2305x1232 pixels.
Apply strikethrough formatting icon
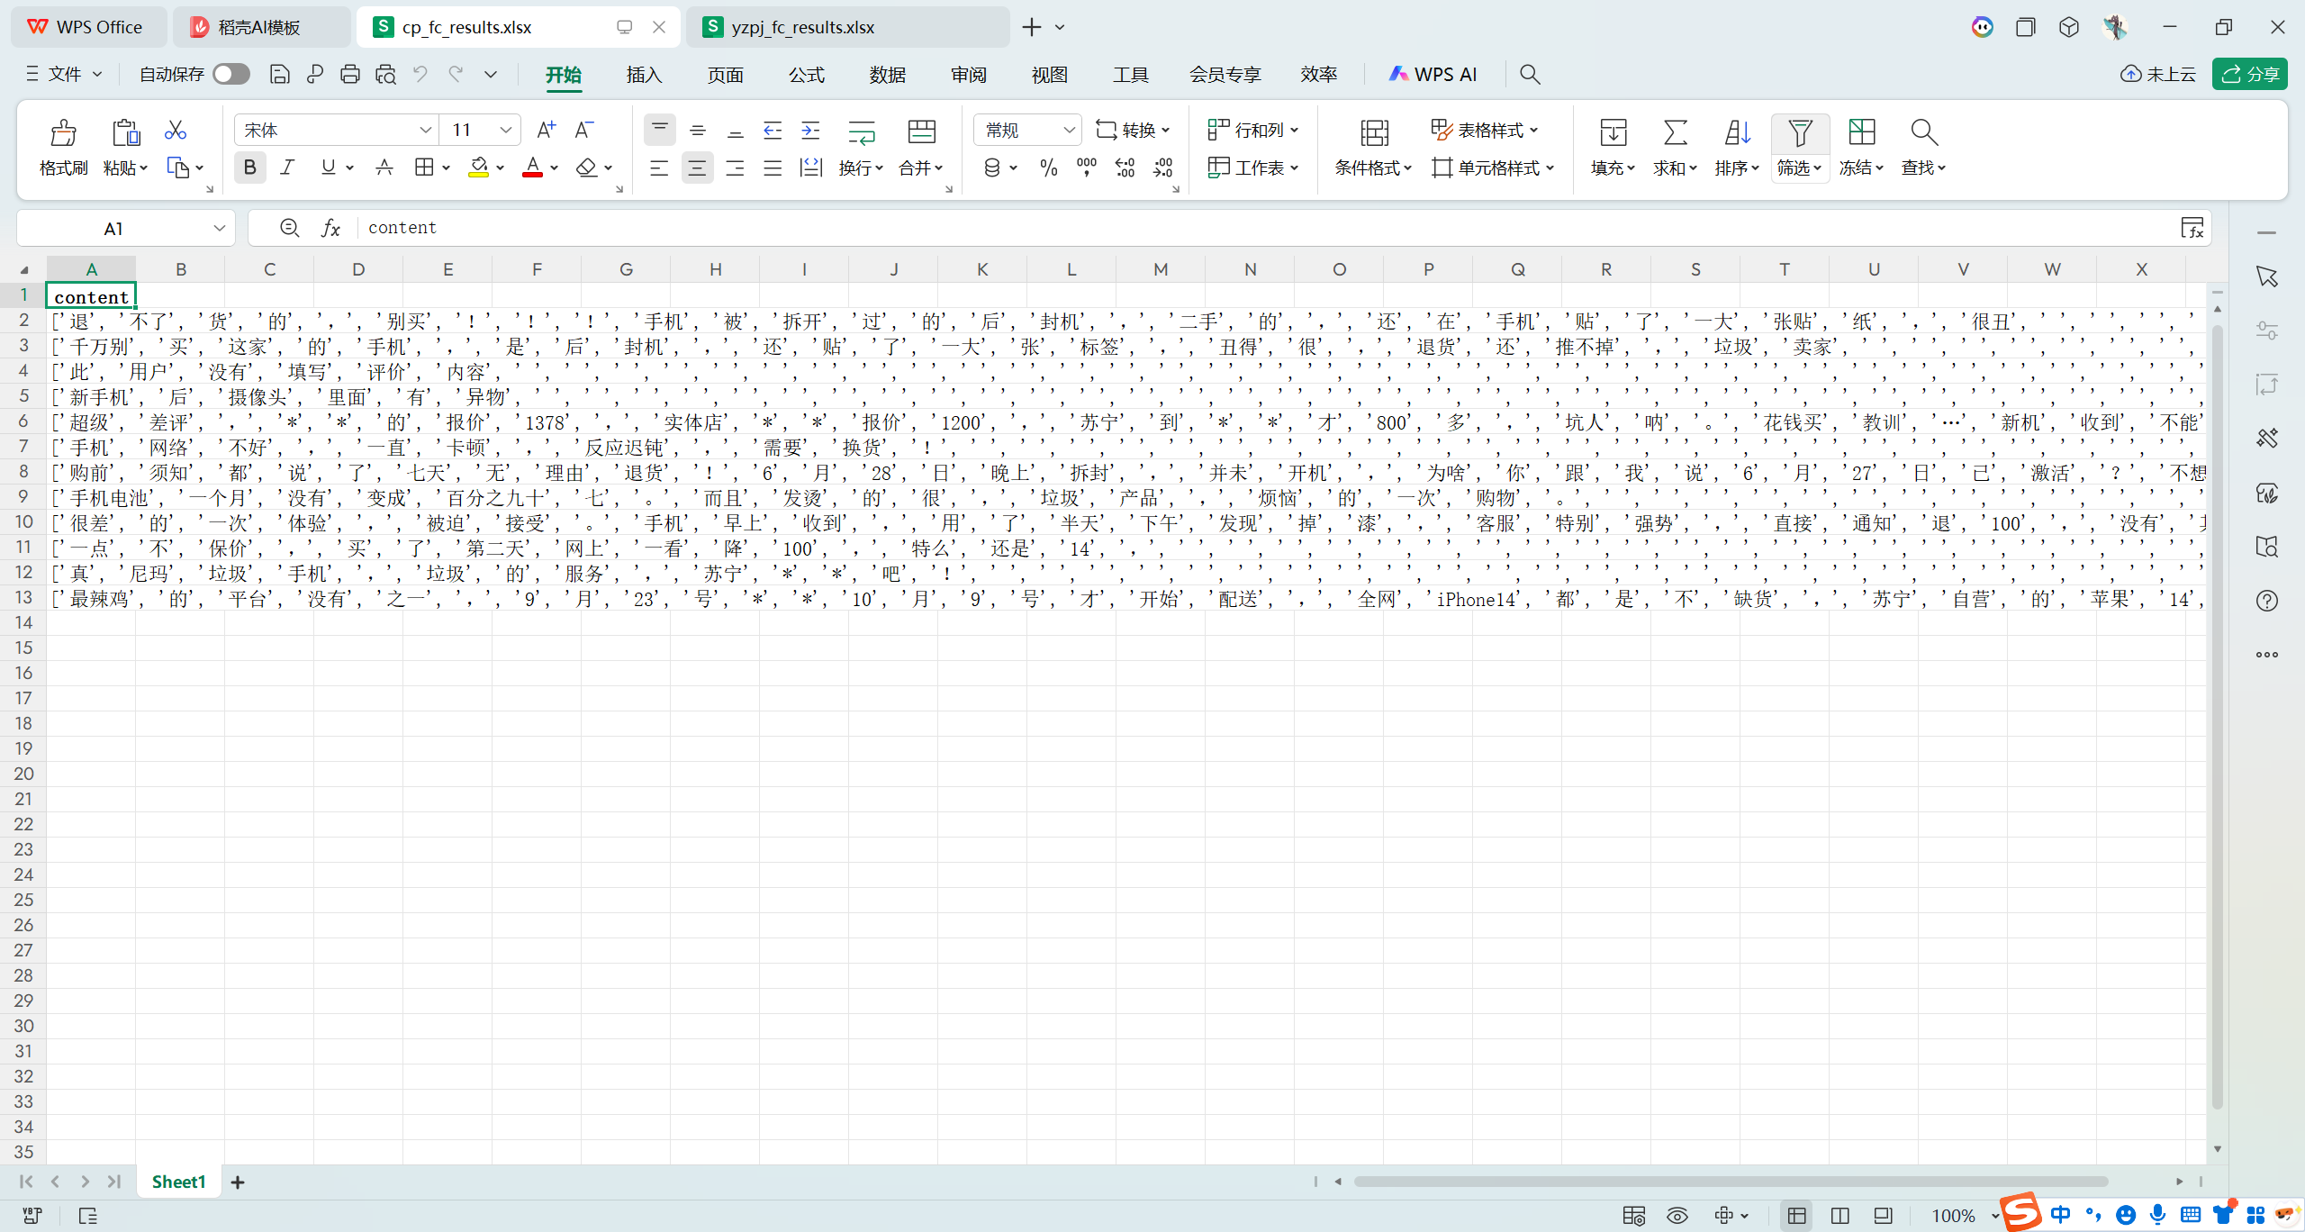384,168
